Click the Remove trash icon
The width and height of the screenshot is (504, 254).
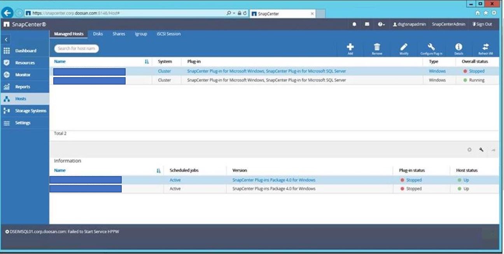click(x=377, y=48)
